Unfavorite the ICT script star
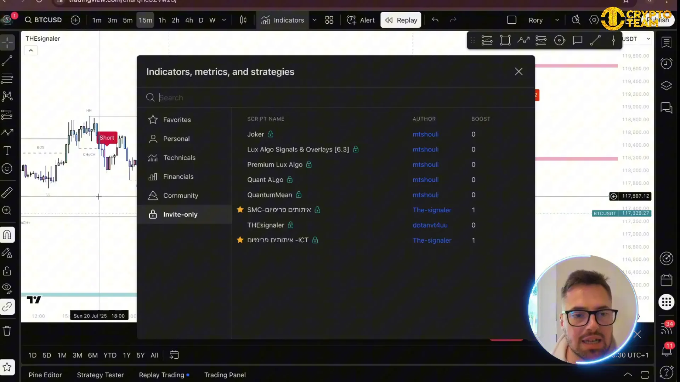The image size is (680, 382). coord(240,240)
